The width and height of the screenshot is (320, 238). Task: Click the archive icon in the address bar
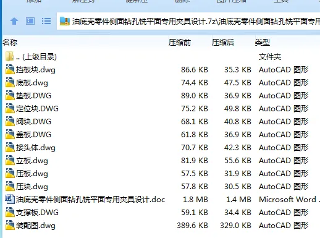(x=65, y=21)
